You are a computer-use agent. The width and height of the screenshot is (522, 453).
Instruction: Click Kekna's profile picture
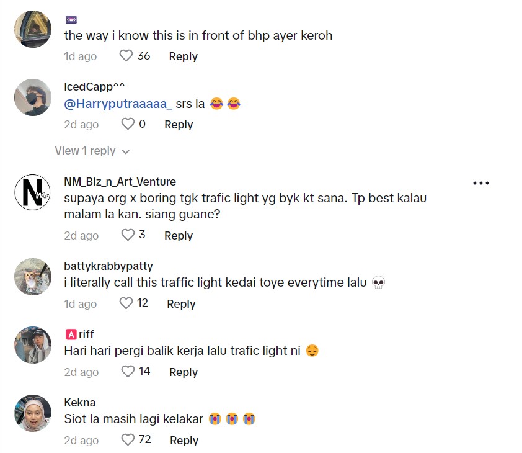point(32,413)
